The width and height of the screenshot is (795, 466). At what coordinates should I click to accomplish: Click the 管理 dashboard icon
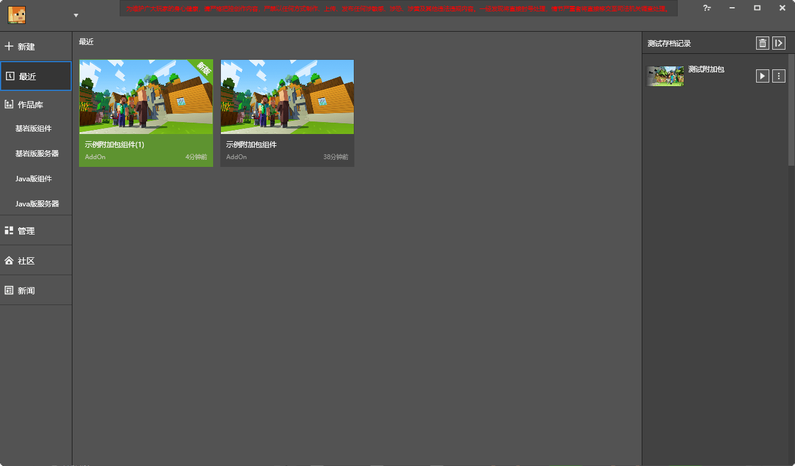pyautogui.click(x=9, y=230)
